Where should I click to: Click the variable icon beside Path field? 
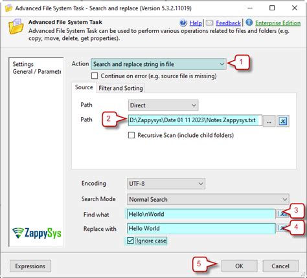[x=283, y=121]
